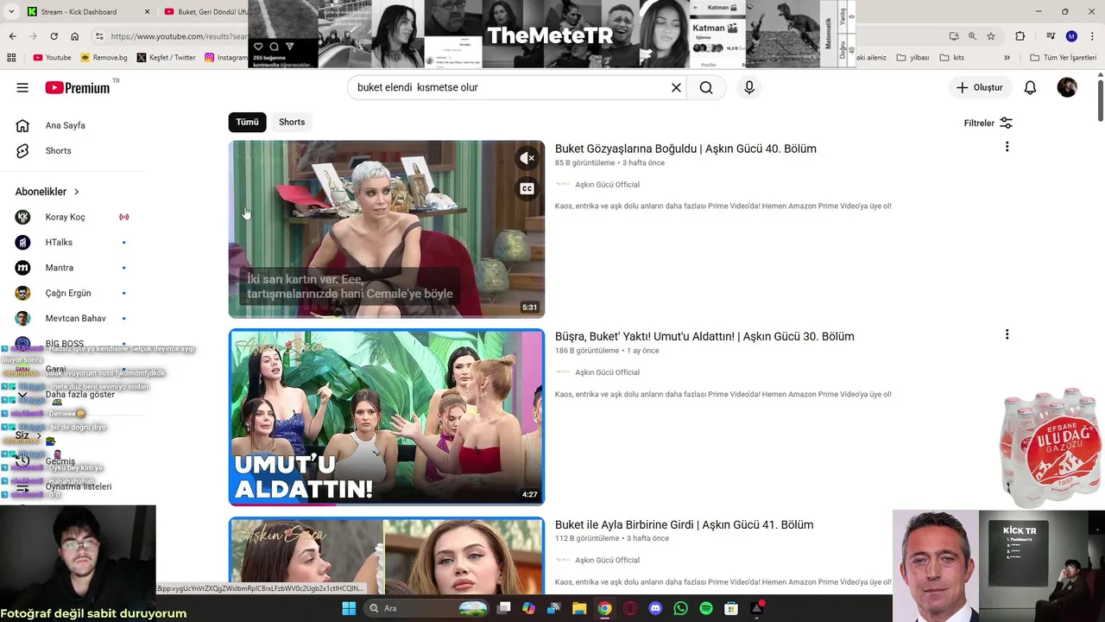Open Remove.bg bookmark
Screen dimensions: 1105x622
click(x=104, y=58)
